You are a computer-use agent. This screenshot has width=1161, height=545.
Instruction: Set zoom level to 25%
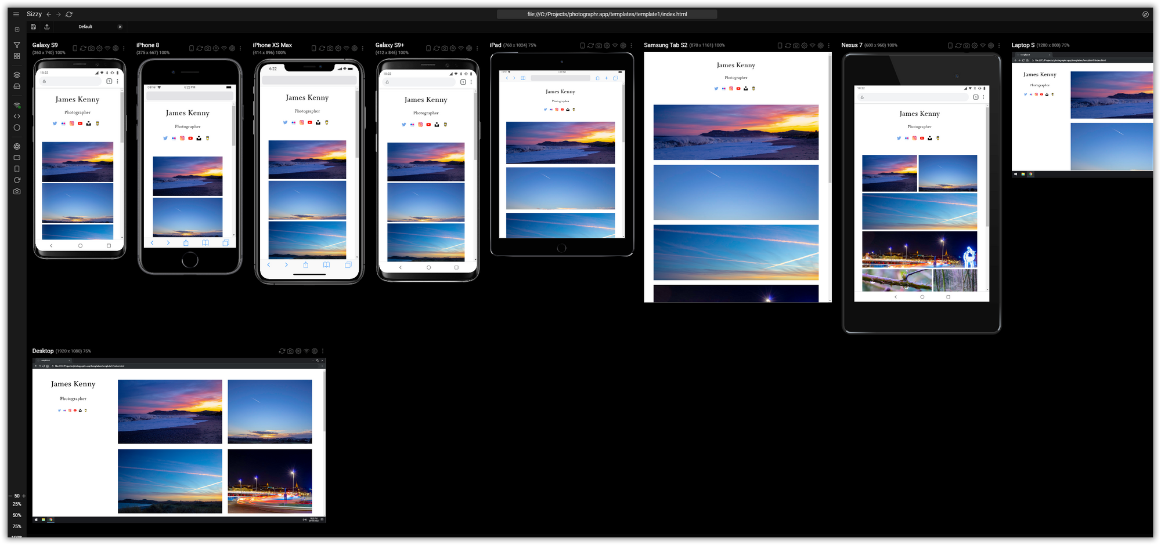pyautogui.click(x=17, y=504)
